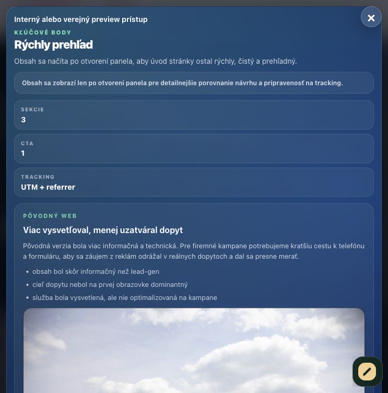
Task: Click the 'PÔVODNÝ WEB' label
Action: 50,216
